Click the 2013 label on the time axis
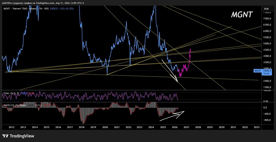This screenshot has width=276, height=142. click(23, 127)
